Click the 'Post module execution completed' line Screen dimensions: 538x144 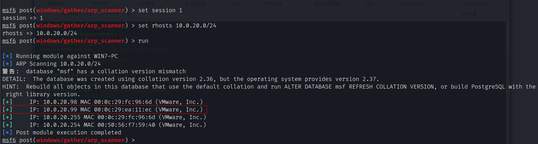(62, 132)
